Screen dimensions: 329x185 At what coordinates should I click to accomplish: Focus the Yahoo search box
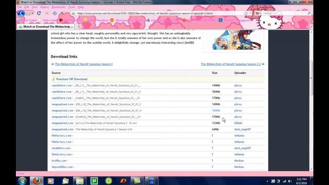click(x=284, y=13)
